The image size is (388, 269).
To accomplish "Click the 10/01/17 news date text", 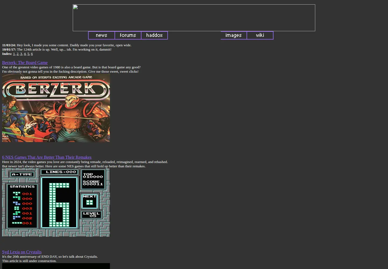I will tap(9, 49).
